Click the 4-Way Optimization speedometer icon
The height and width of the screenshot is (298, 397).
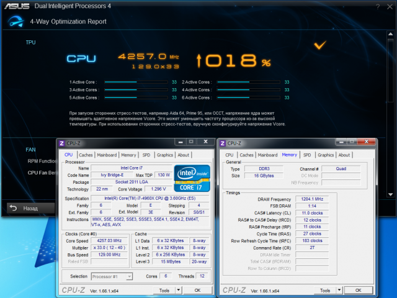click(16, 21)
